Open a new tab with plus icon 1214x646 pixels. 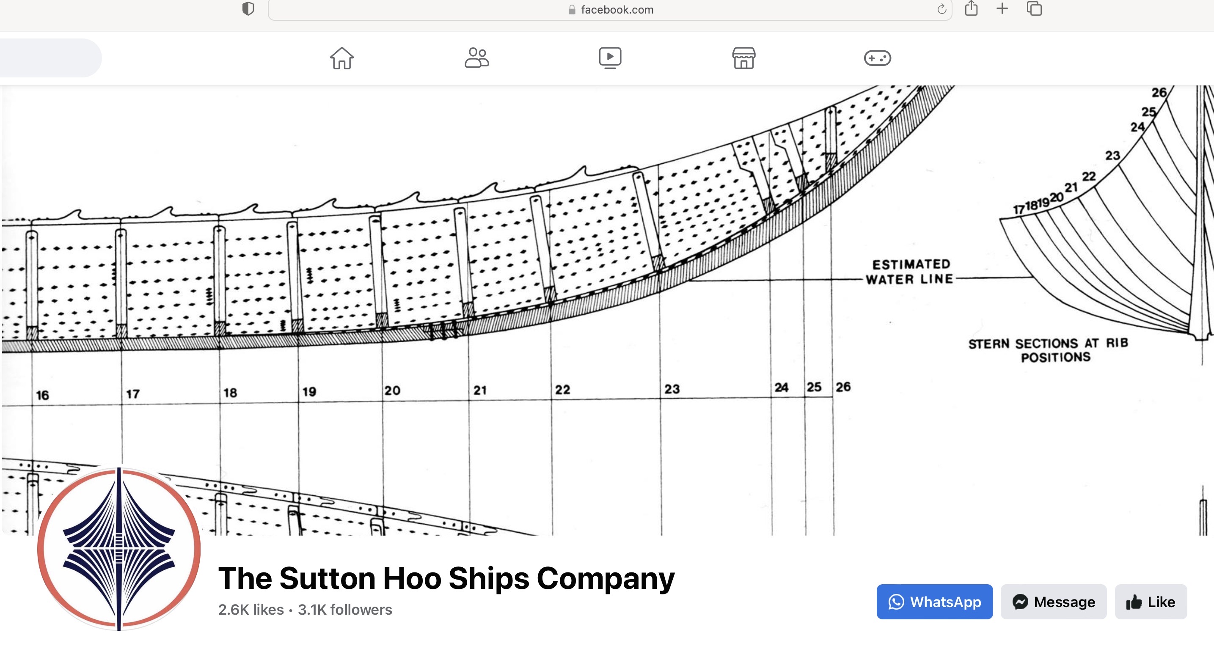click(1002, 8)
